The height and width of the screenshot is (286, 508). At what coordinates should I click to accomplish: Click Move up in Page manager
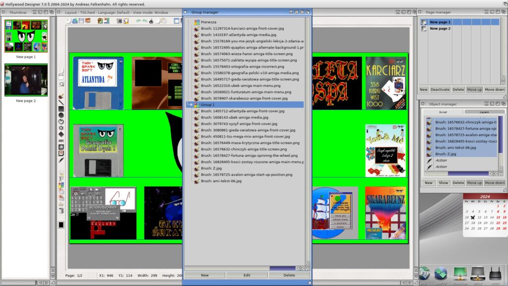474,89
